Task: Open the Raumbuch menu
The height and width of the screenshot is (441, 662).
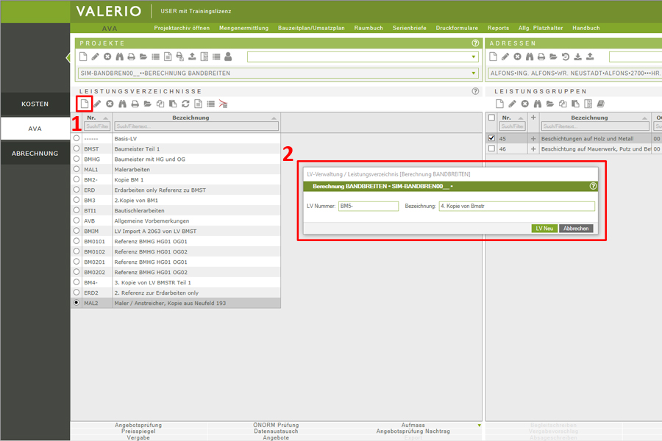Action: 369,28
